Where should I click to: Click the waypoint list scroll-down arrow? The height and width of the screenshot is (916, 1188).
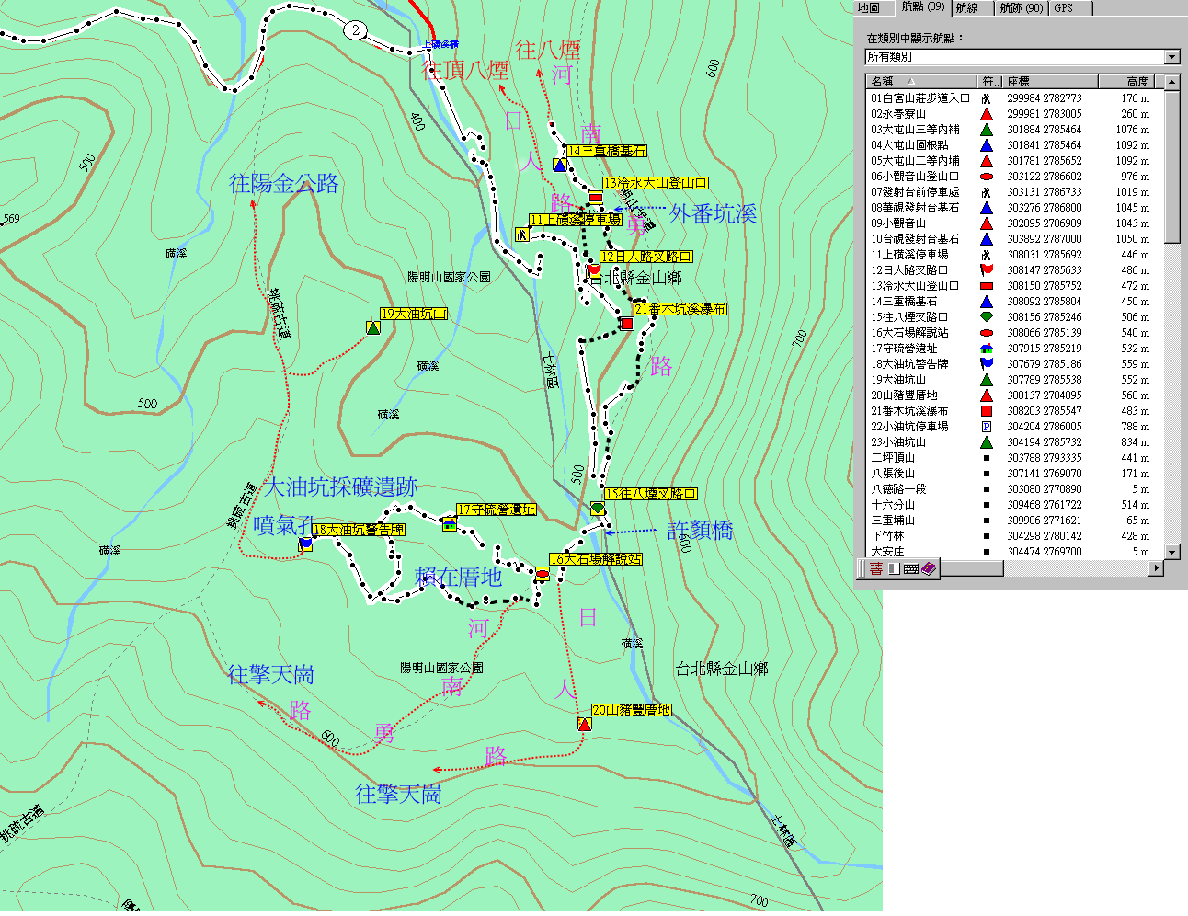tap(1171, 552)
